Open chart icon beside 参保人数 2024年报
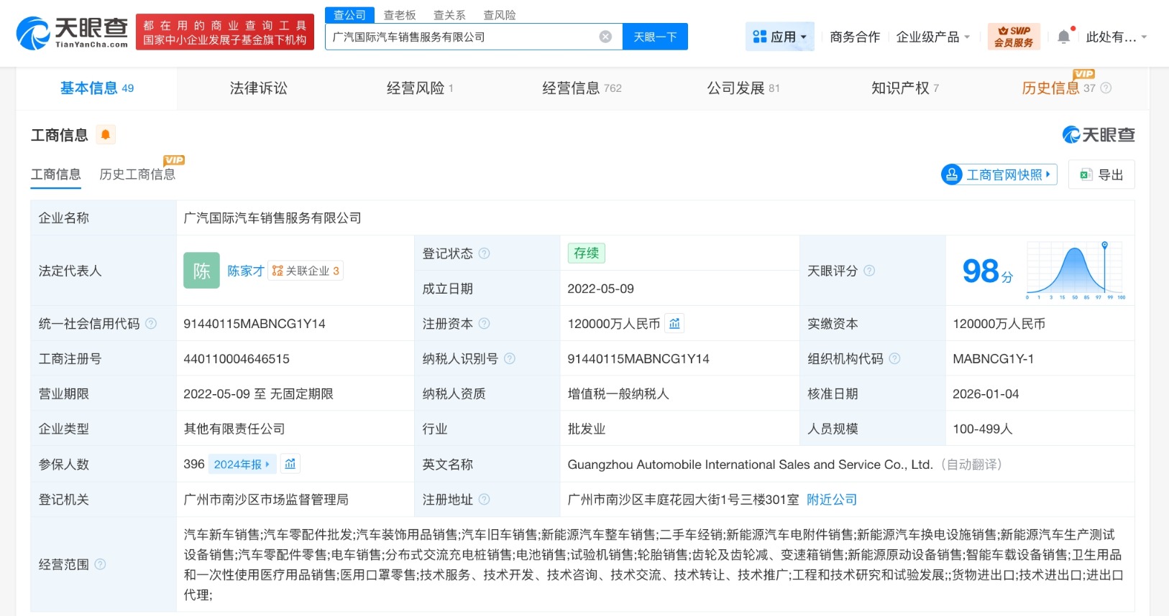Viewport: 1169px width, 616px height. 290,464
